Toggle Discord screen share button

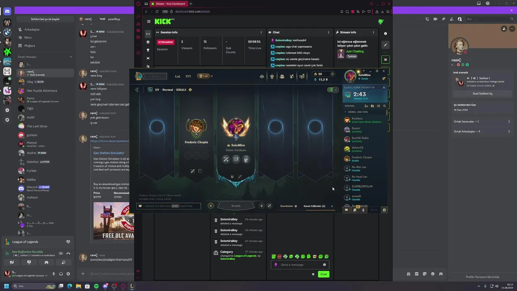29,262
